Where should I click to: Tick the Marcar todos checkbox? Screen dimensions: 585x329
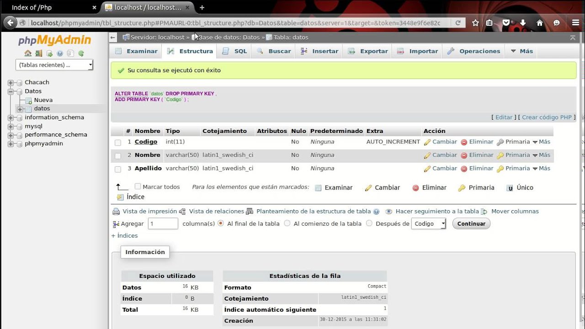(138, 186)
